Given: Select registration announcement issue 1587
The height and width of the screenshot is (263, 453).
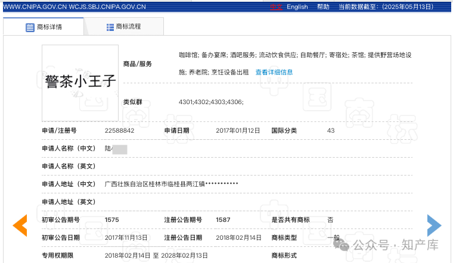Looking at the screenshot, I should pyautogui.click(x=223, y=220).
